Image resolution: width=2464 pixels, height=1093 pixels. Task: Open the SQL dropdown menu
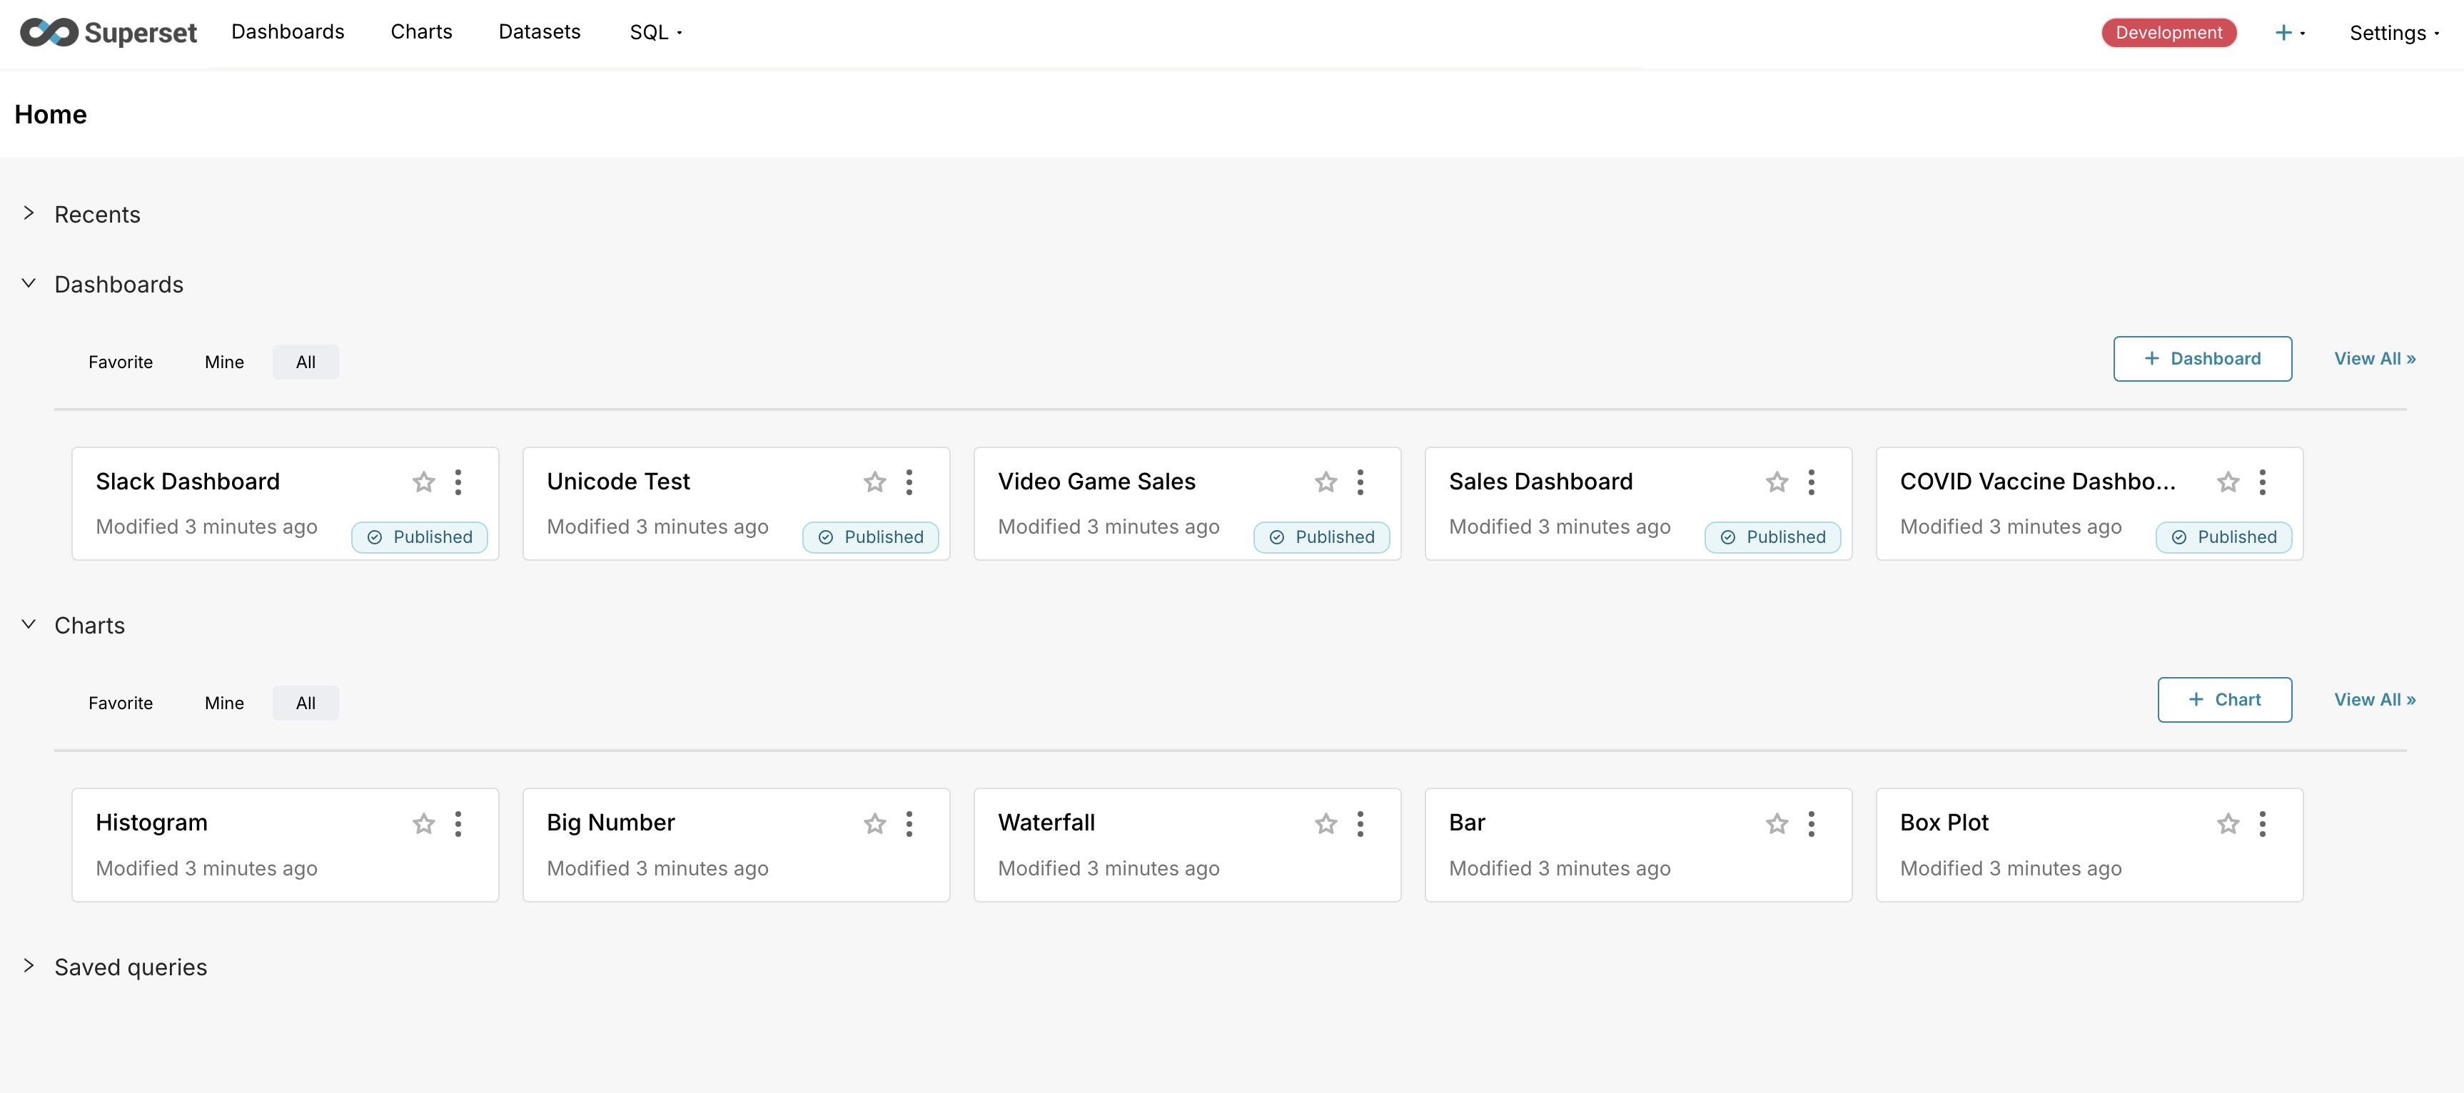coord(655,33)
